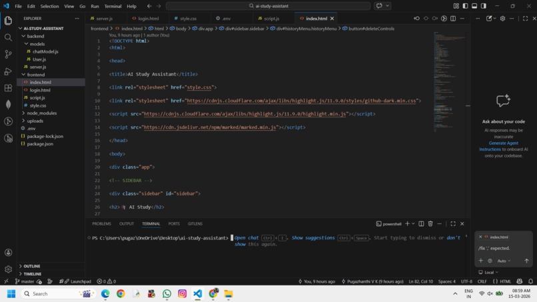Open the Accounts icon in activity bar

click(8, 253)
